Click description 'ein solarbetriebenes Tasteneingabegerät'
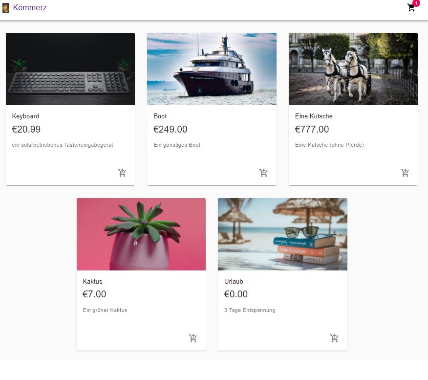The width and height of the screenshot is (428, 380). pyautogui.click(x=63, y=145)
